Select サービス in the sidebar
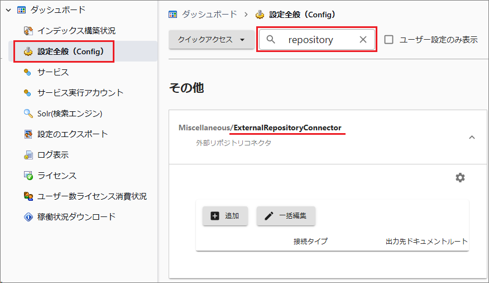 [x=52, y=72]
